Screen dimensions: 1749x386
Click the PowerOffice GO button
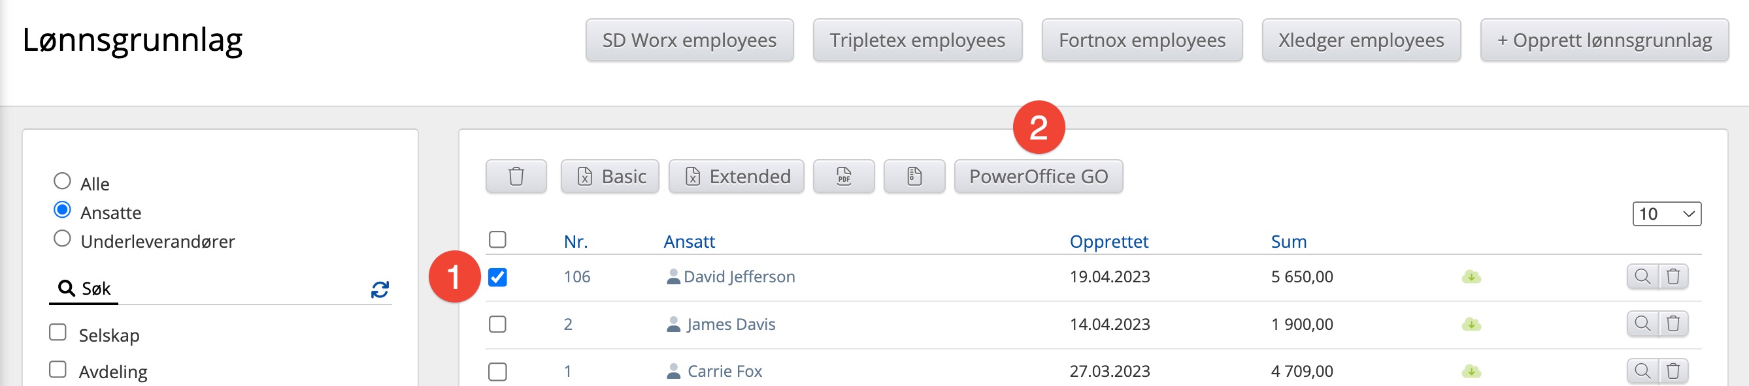(x=1037, y=177)
